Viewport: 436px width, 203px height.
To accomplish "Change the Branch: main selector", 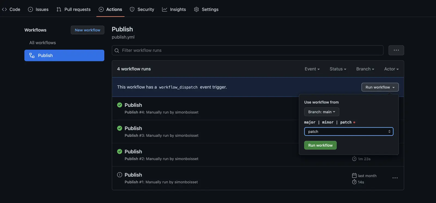I will (322, 112).
